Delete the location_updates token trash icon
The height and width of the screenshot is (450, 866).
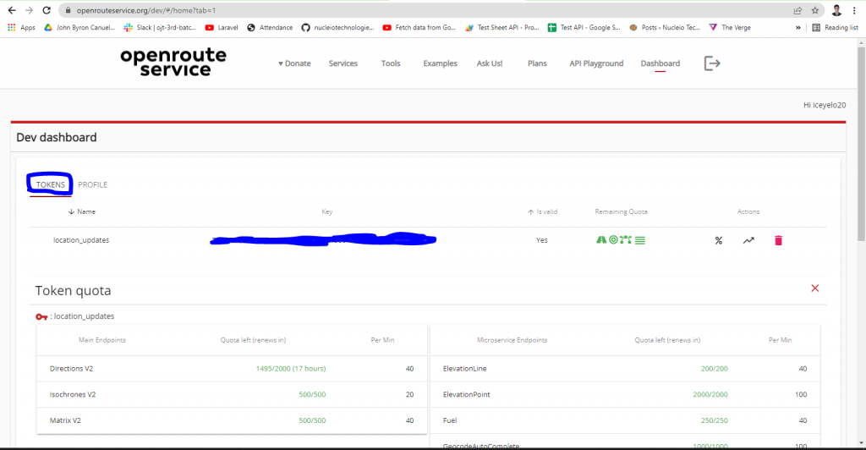778,240
